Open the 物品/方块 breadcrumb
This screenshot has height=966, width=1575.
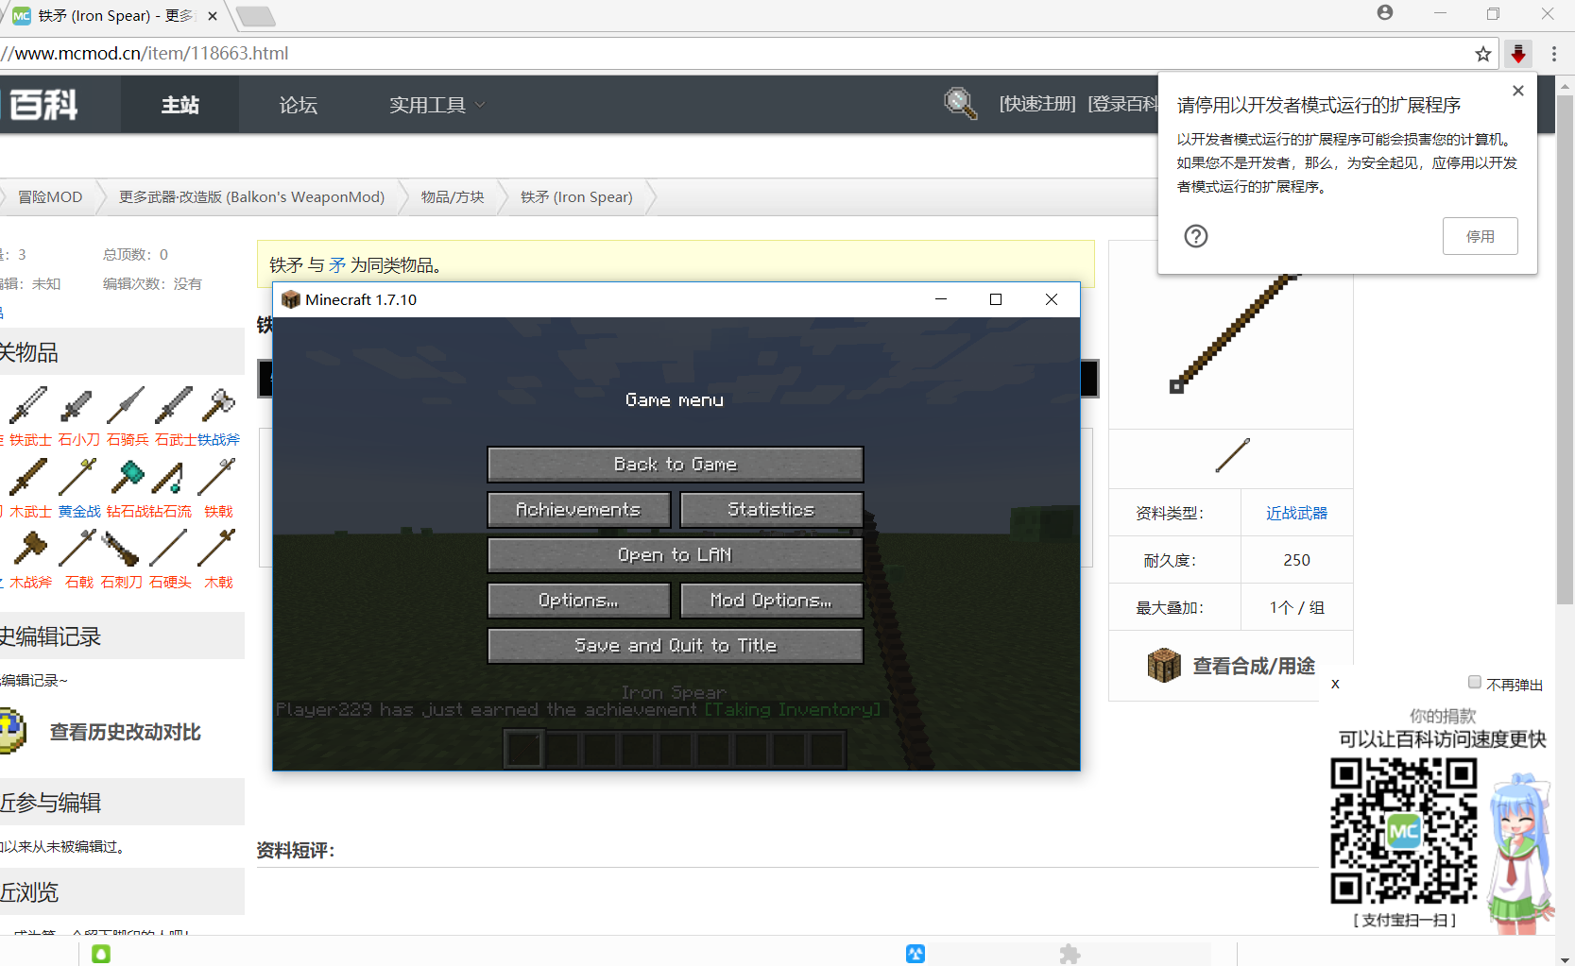pyautogui.click(x=453, y=197)
